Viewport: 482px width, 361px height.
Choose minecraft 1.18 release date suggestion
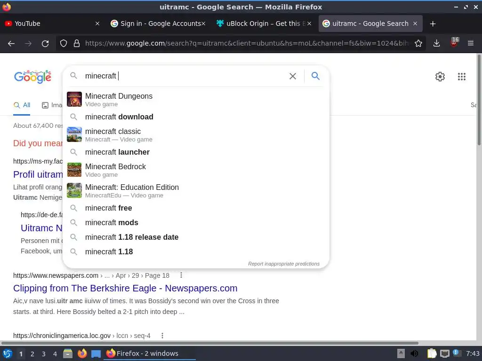point(196,237)
